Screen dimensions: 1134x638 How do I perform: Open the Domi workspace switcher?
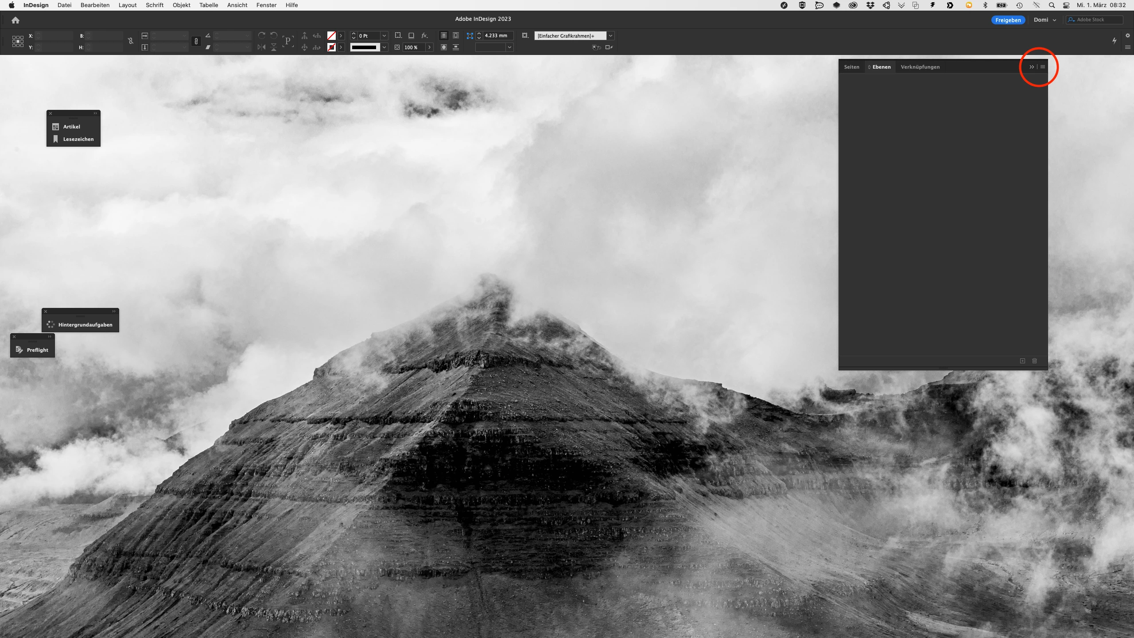click(1045, 20)
